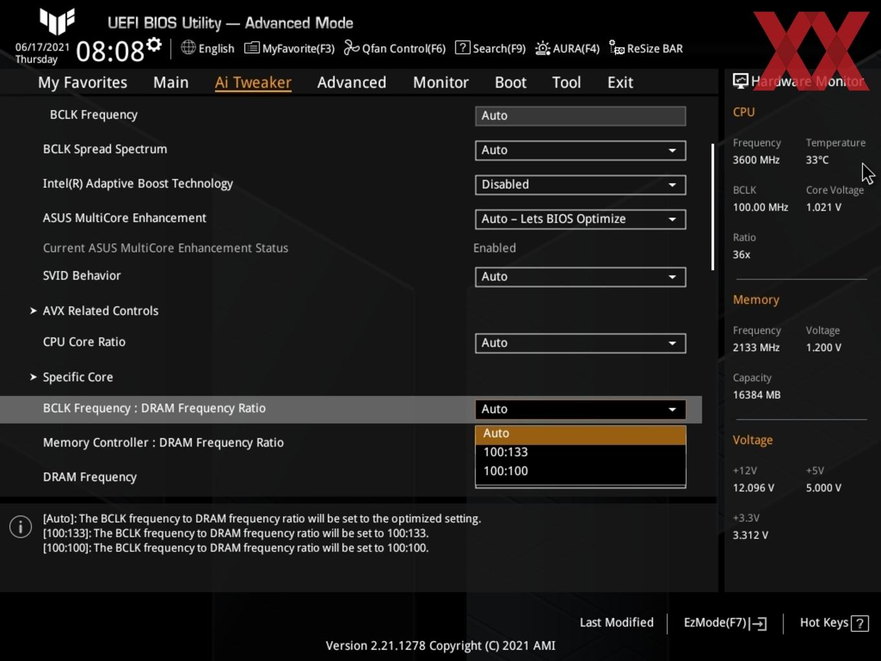Expand AVX Related Controls submenu
The height and width of the screenshot is (661, 881).
[100, 310]
